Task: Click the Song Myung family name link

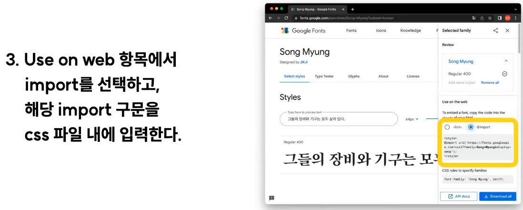Action: tap(461, 61)
